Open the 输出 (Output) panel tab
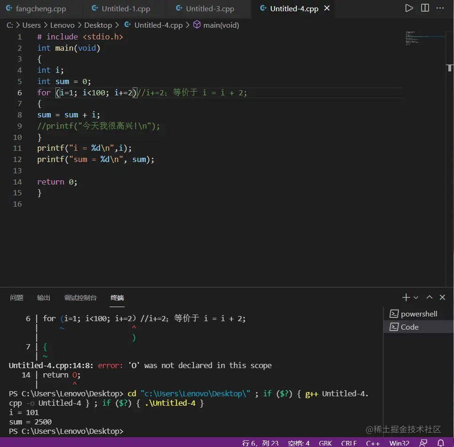The image size is (454, 447). (43, 298)
